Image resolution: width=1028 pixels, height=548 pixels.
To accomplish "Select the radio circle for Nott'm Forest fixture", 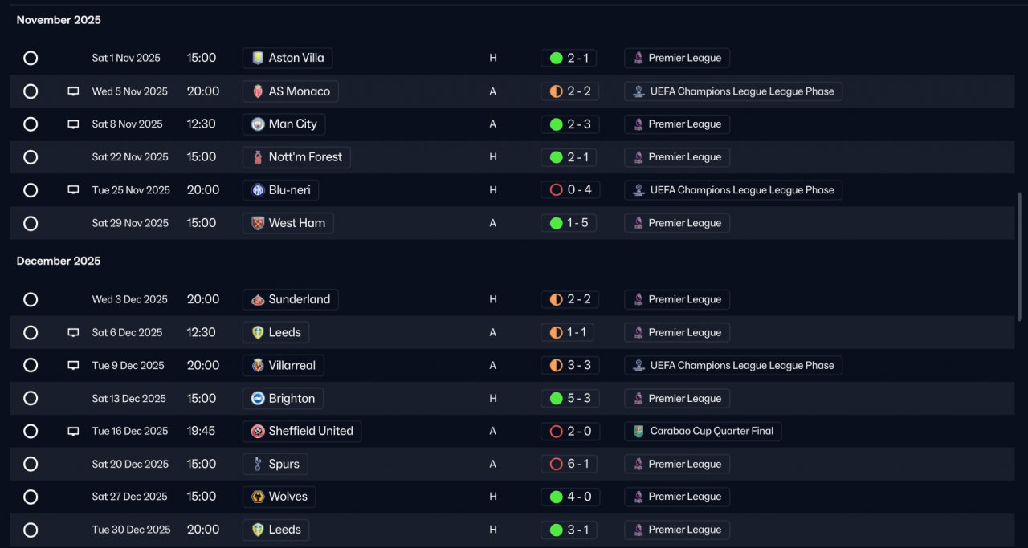I will pyautogui.click(x=31, y=157).
